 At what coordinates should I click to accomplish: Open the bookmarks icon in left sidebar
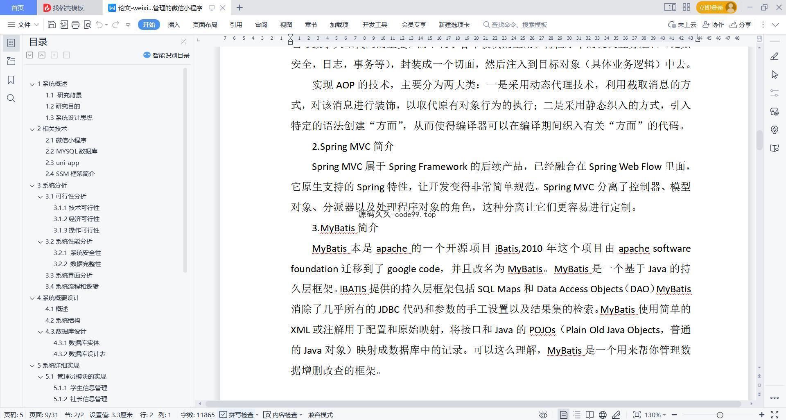11,80
